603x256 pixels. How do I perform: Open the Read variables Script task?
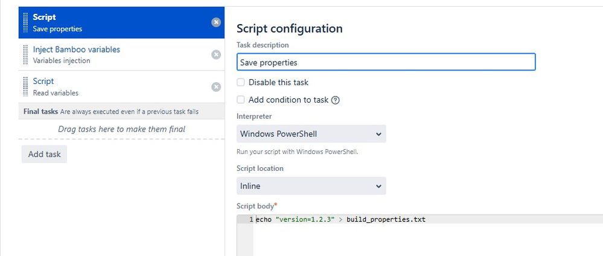coord(121,86)
